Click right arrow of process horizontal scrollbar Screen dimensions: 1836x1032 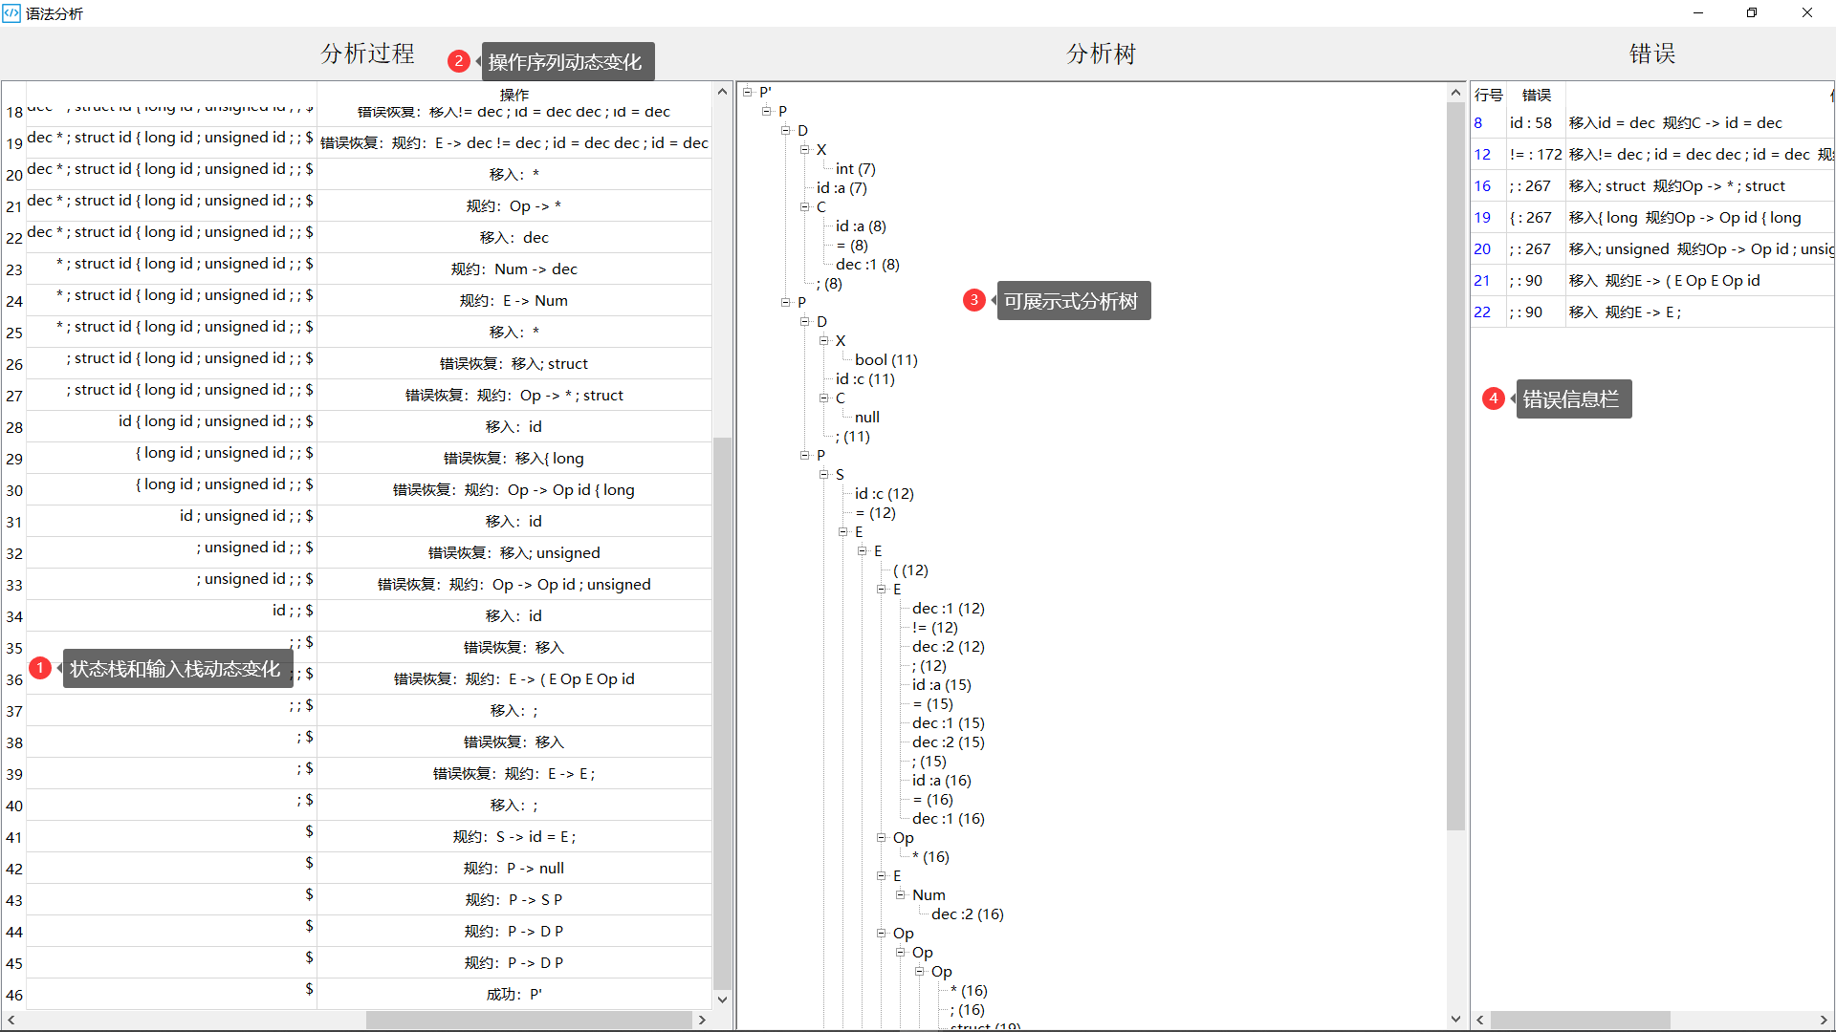coord(703,1021)
